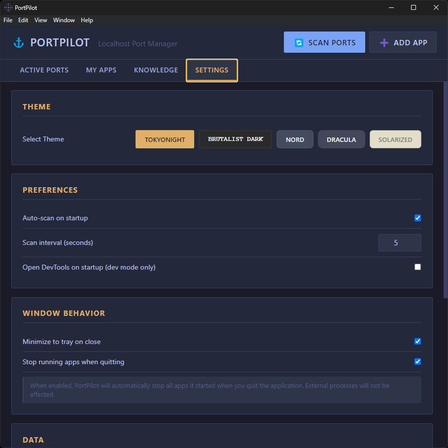Click the refresh icon in Scan Ports

click(299, 43)
